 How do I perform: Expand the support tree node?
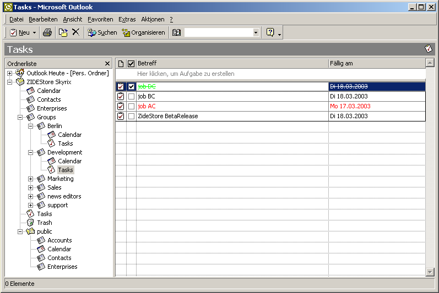click(31, 205)
